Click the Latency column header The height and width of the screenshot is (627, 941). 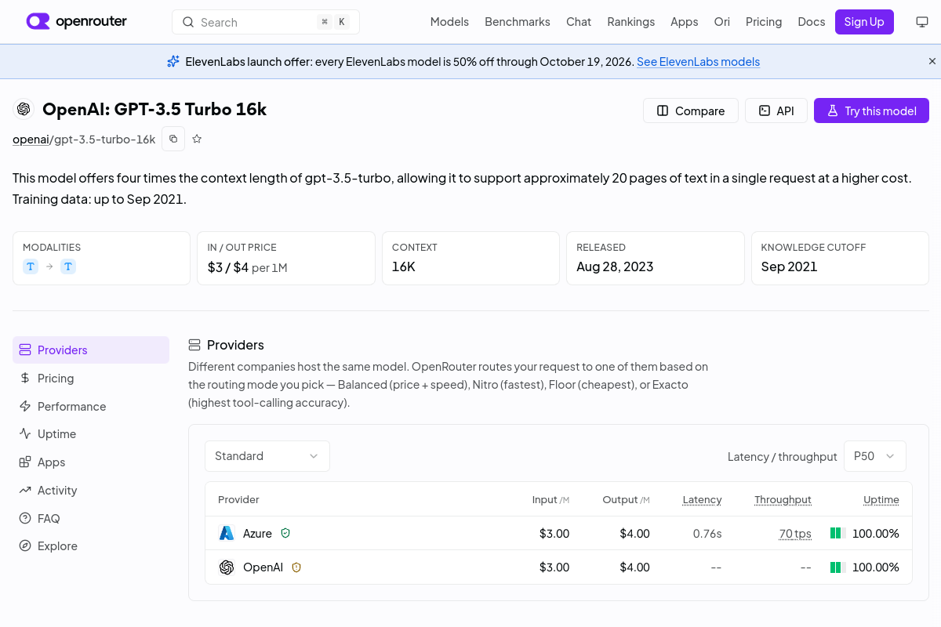pyautogui.click(x=702, y=499)
